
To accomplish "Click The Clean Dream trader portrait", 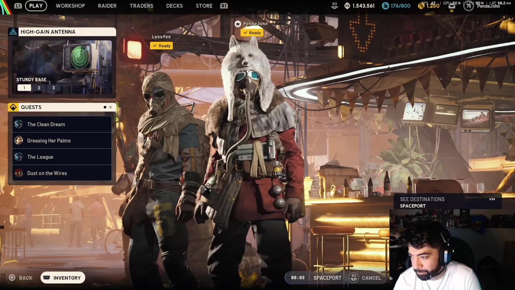I will click(x=19, y=124).
